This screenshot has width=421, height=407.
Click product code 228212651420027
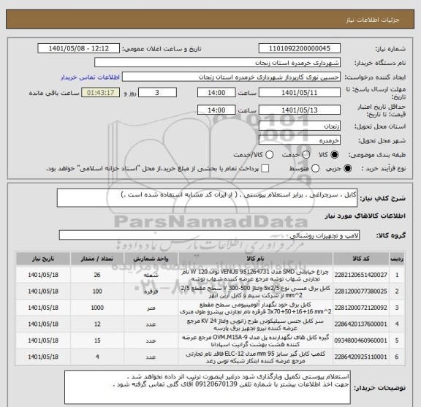(361, 275)
